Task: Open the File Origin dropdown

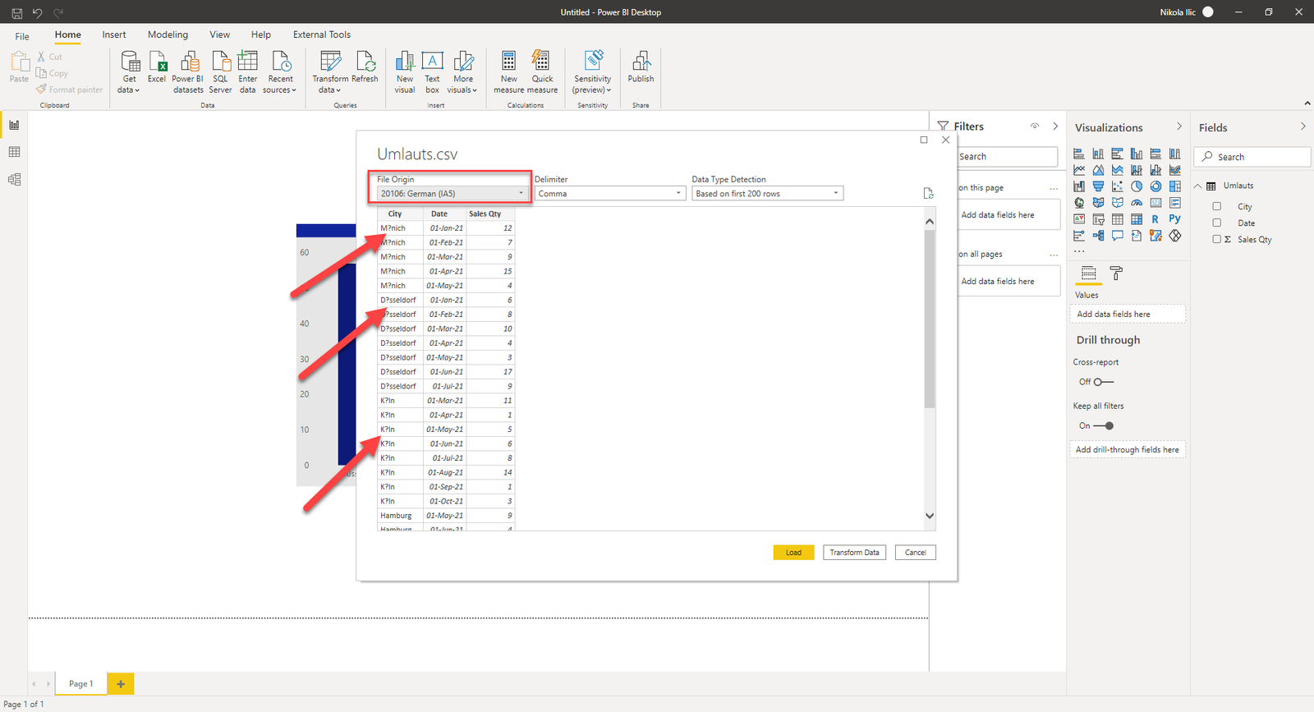Action: tap(451, 194)
